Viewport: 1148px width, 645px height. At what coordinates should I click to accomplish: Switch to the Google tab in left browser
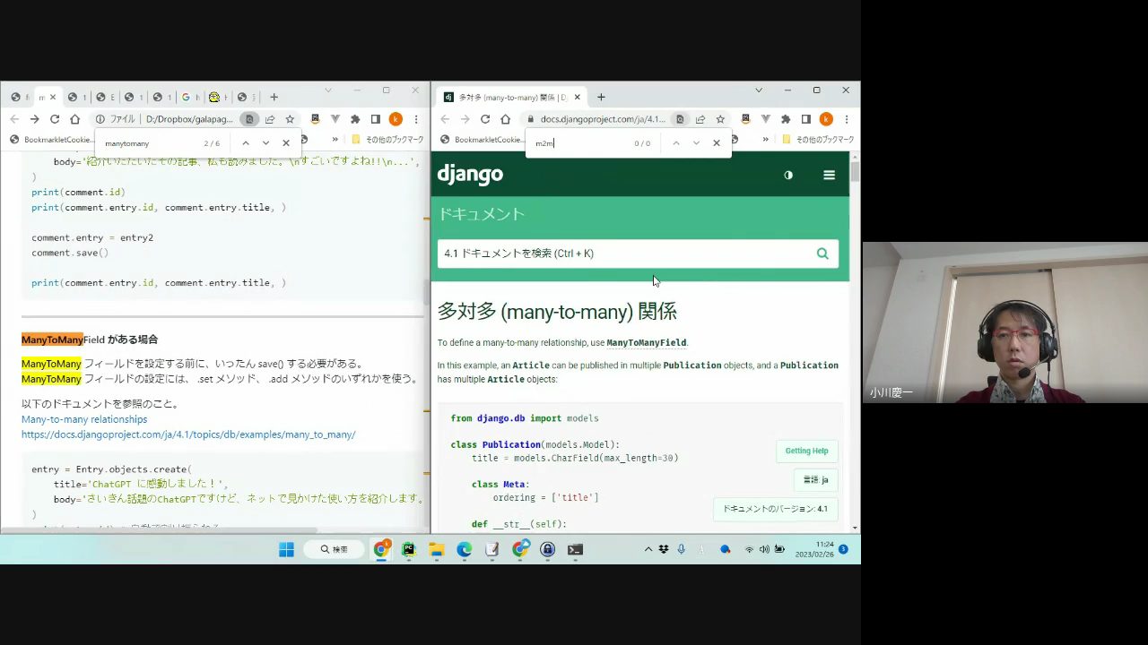coord(187,97)
